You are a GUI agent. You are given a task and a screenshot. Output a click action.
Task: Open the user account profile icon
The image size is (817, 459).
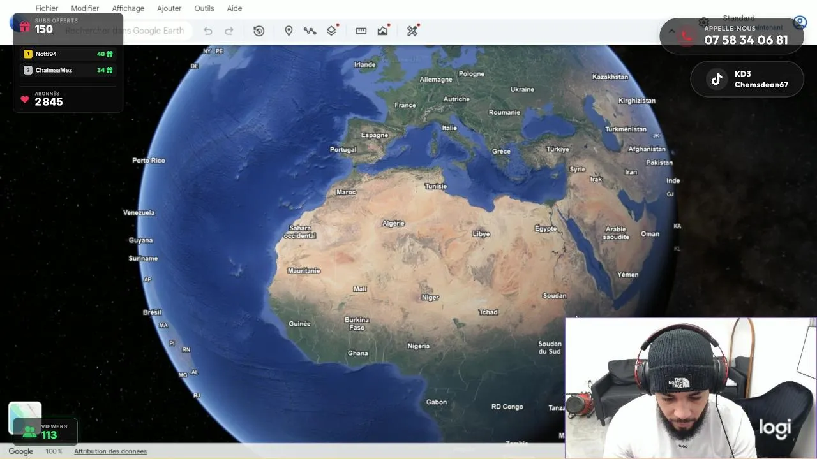pos(800,23)
